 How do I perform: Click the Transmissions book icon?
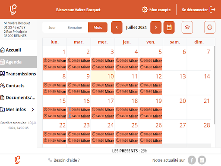tap(3, 73)
